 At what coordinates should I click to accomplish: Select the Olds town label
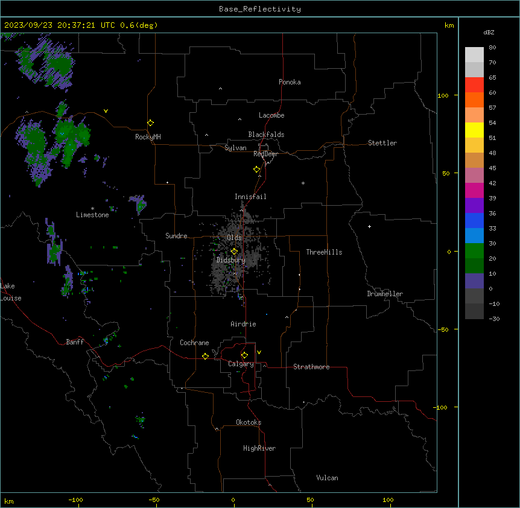(x=234, y=238)
